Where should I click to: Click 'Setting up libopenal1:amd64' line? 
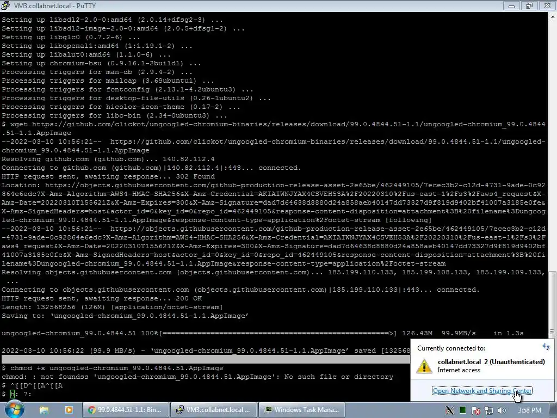pos(97,46)
